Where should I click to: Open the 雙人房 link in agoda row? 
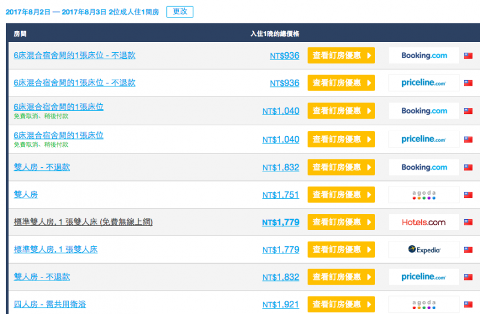click(x=26, y=195)
